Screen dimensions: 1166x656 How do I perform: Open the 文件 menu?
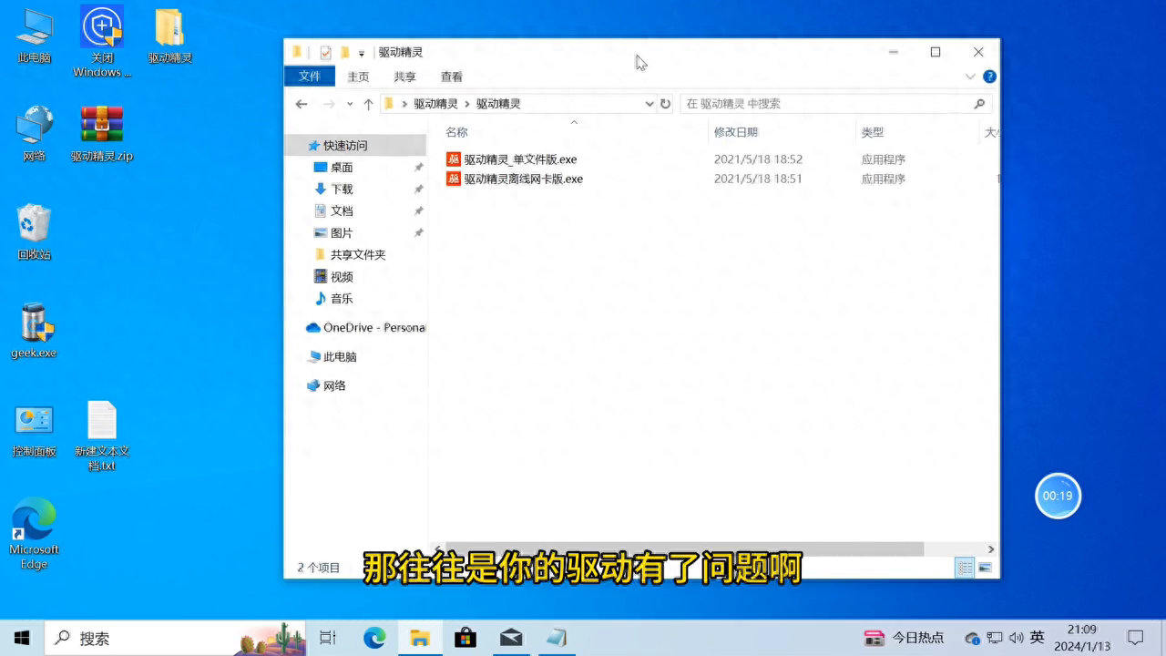(x=309, y=77)
